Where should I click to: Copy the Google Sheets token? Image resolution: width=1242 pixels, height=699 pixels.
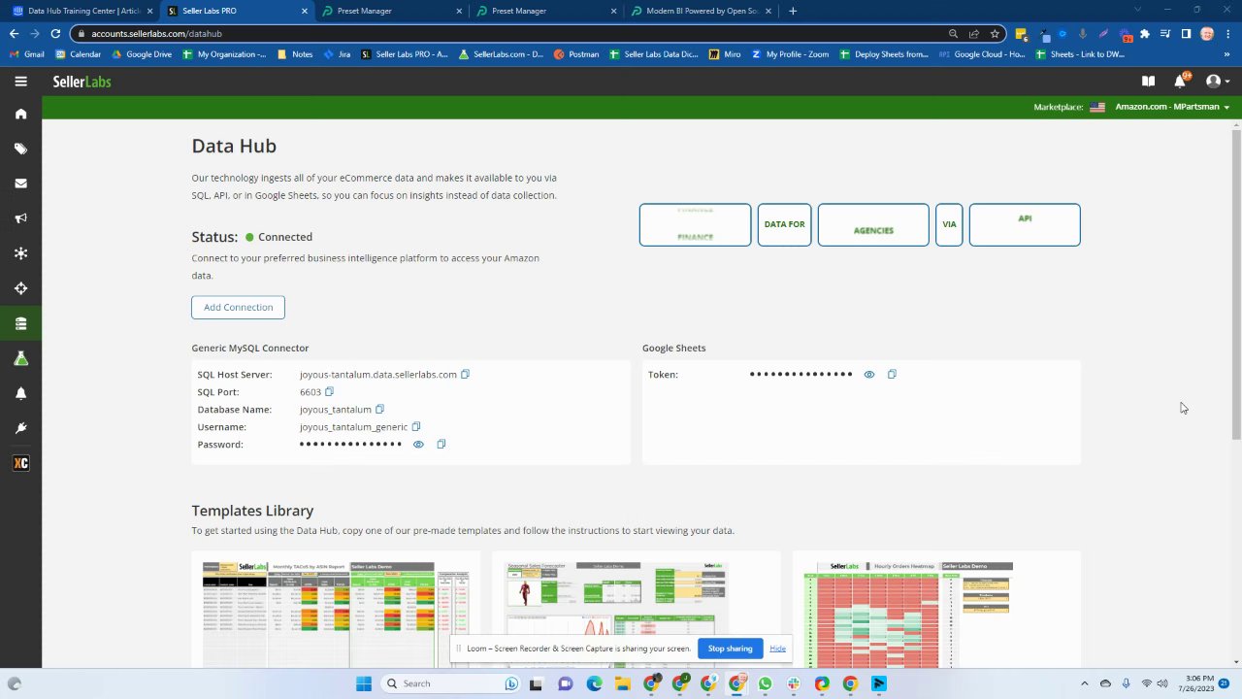coord(892,374)
